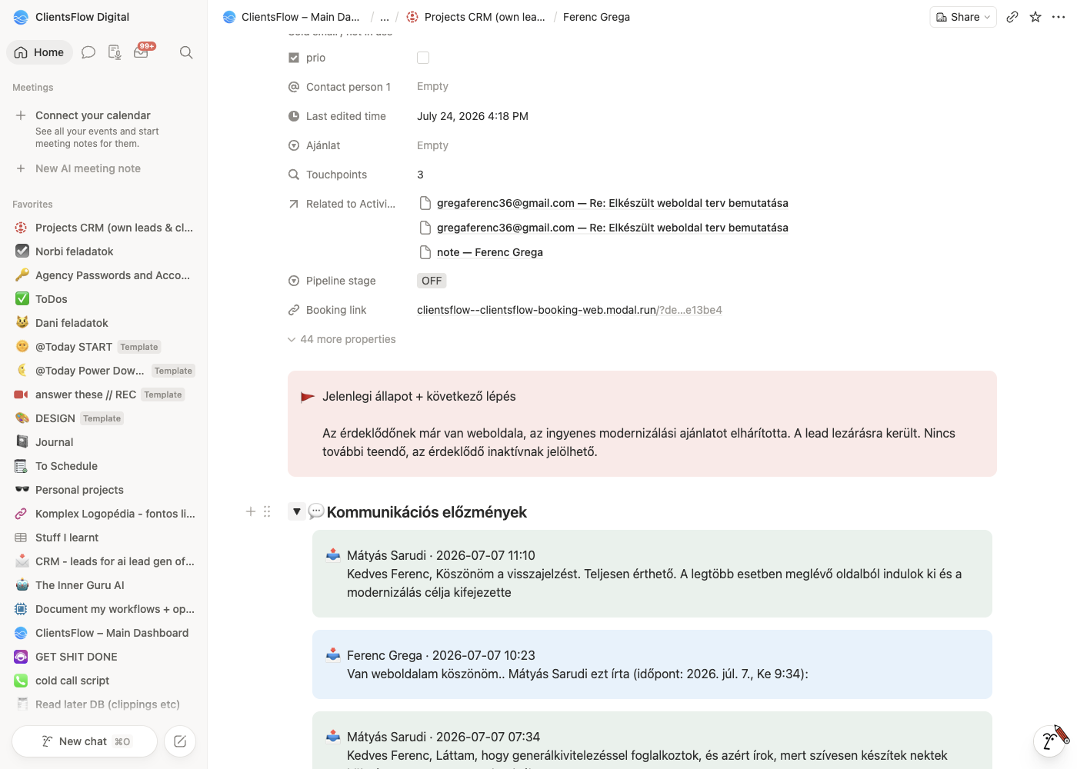
Task: Tick the prio checkbox
Action: pos(423,58)
